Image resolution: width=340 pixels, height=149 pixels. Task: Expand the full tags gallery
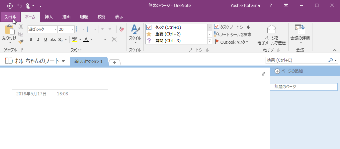point(210,41)
